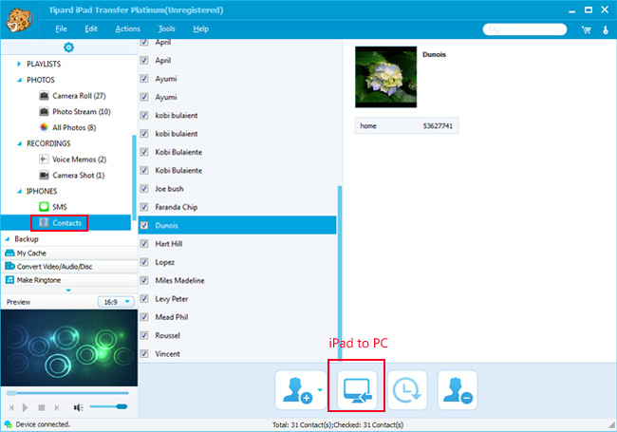Viewport: 617px width, 432px height.
Task: Open the Tools menu
Action: pos(166,28)
